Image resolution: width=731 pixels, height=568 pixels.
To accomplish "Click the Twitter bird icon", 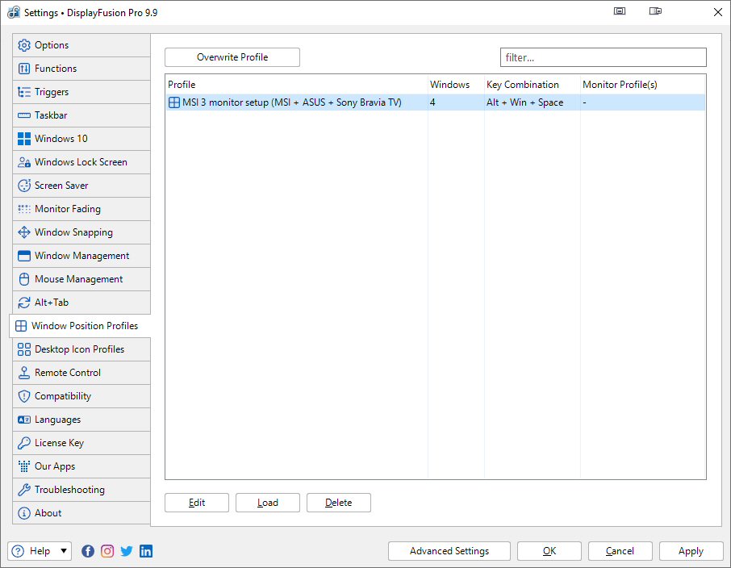I will [127, 551].
